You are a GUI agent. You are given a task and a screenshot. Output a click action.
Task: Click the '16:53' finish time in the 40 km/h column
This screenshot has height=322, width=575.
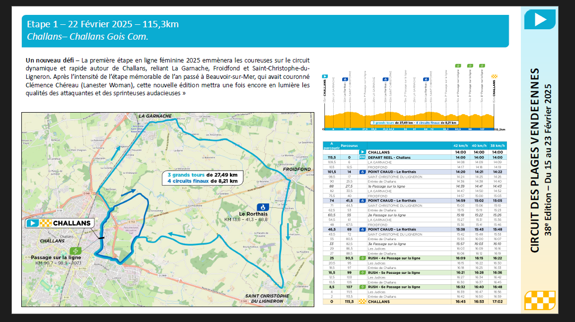pyautogui.click(x=479, y=302)
